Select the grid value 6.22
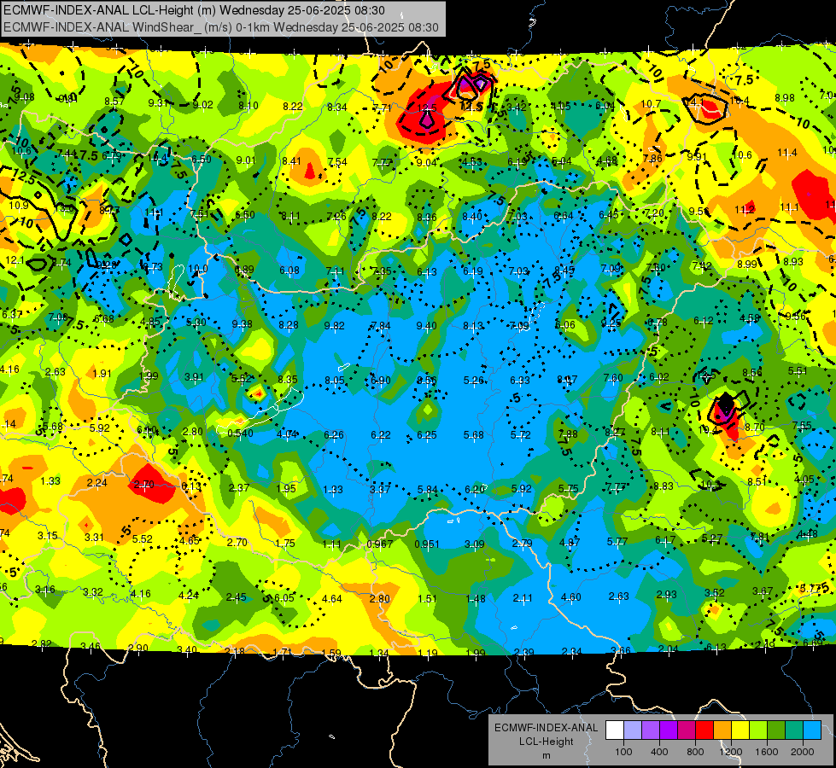836x768 pixels. (x=381, y=435)
